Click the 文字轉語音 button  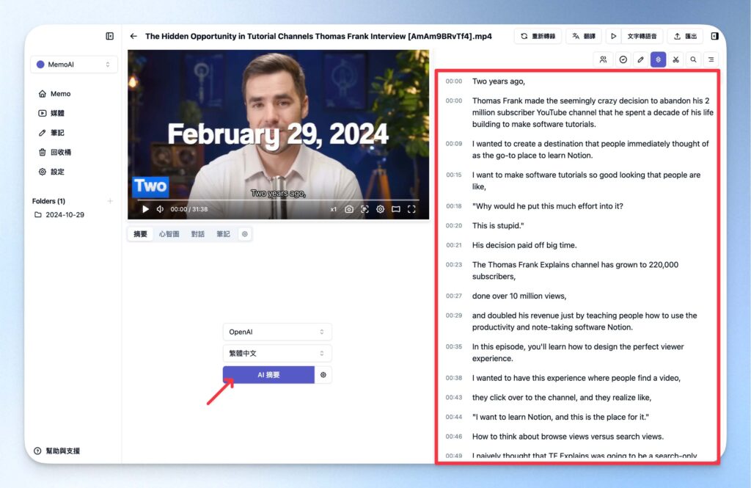[642, 36]
